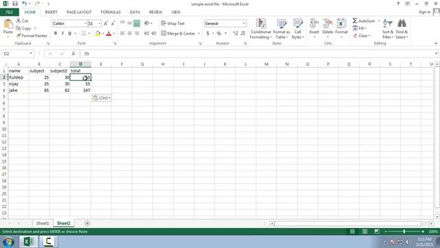Open the Paste Options (Ctrl) button
The width and height of the screenshot is (440, 248).
102,98
